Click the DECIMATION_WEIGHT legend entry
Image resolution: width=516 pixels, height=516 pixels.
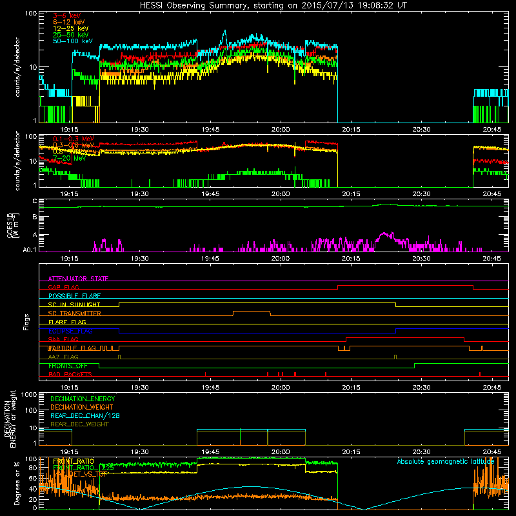82,407
